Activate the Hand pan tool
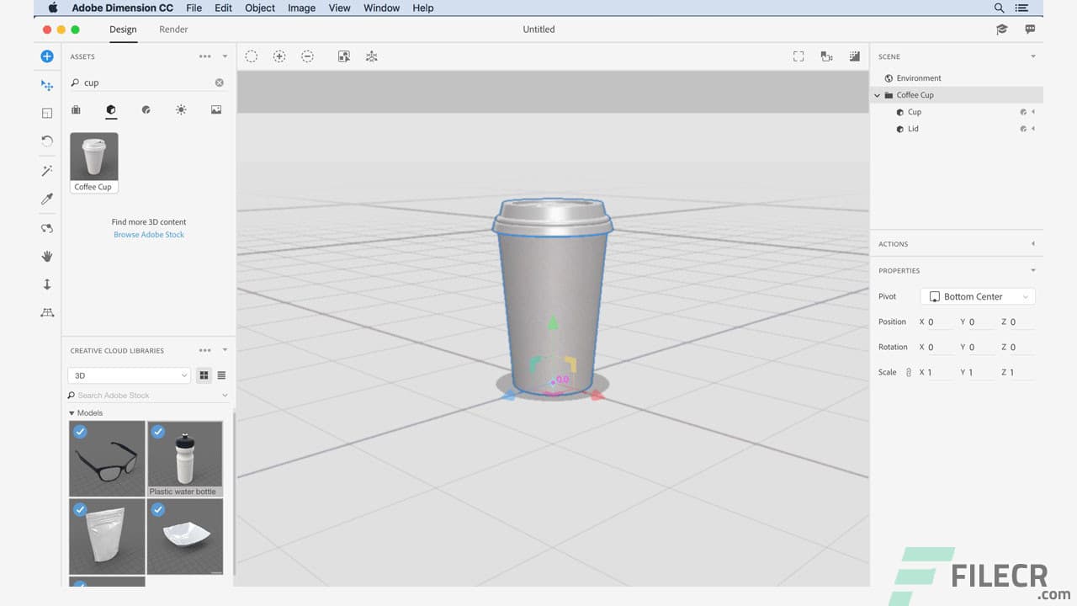1077x606 pixels. pyautogui.click(x=47, y=256)
